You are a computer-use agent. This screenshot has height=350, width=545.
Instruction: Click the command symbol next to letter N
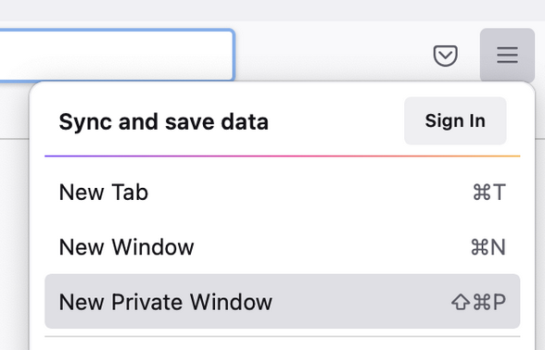480,247
